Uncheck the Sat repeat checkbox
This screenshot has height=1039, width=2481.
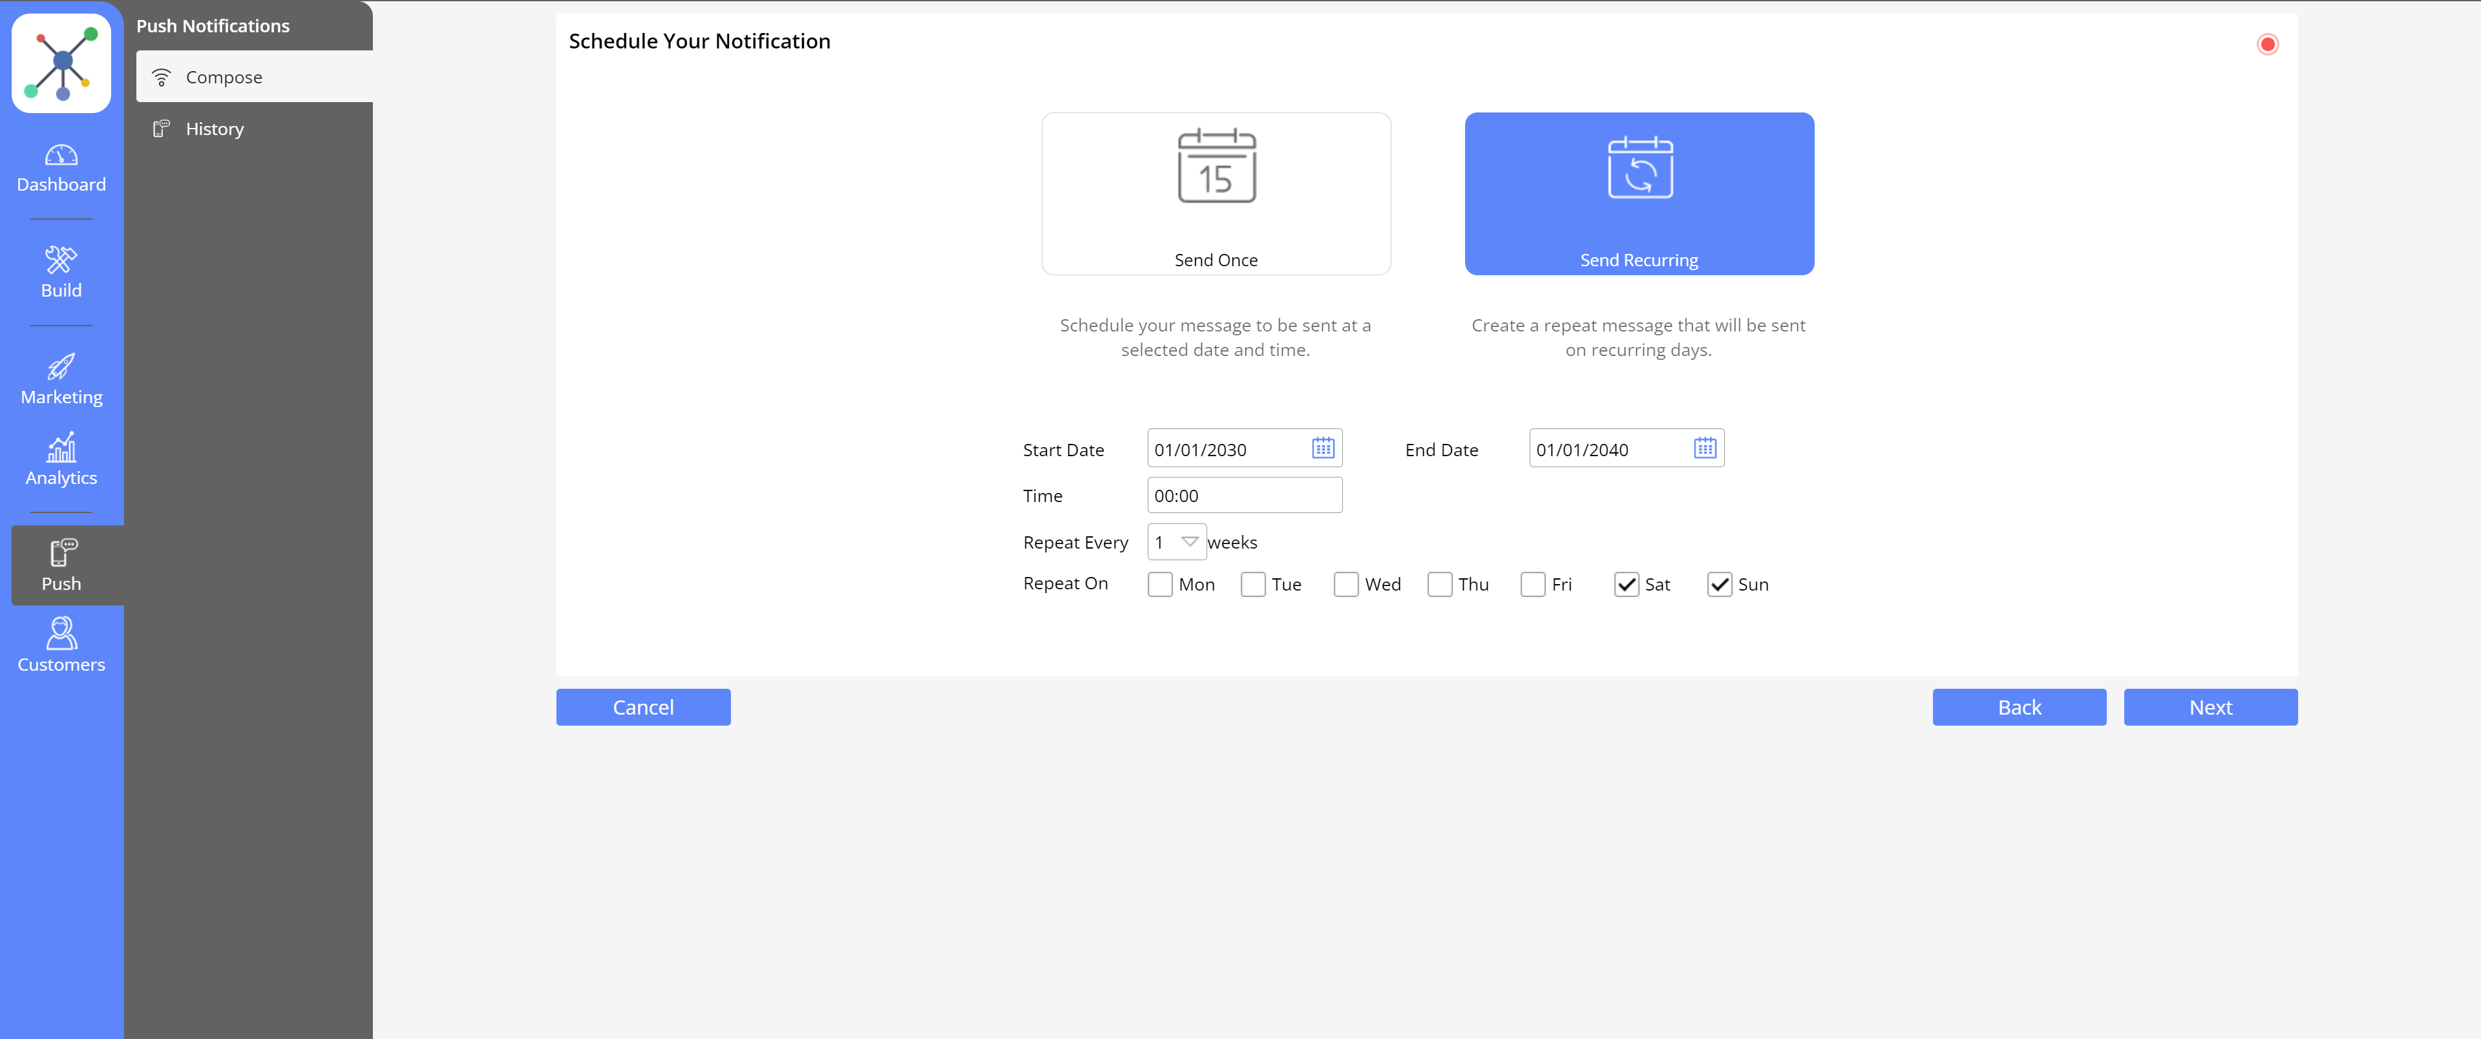1626,585
